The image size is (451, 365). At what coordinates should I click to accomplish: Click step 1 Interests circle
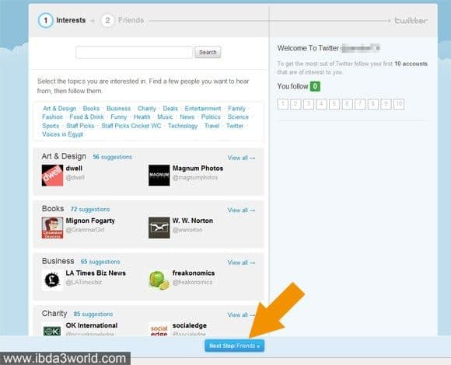coord(46,20)
